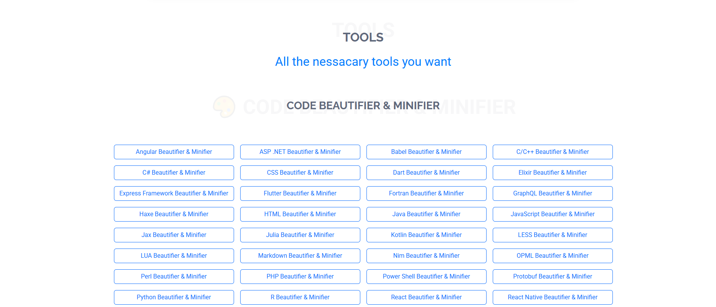Open Flutter Beautifier & Minifier
This screenshot has width=716, height=307.
point(300,194)
